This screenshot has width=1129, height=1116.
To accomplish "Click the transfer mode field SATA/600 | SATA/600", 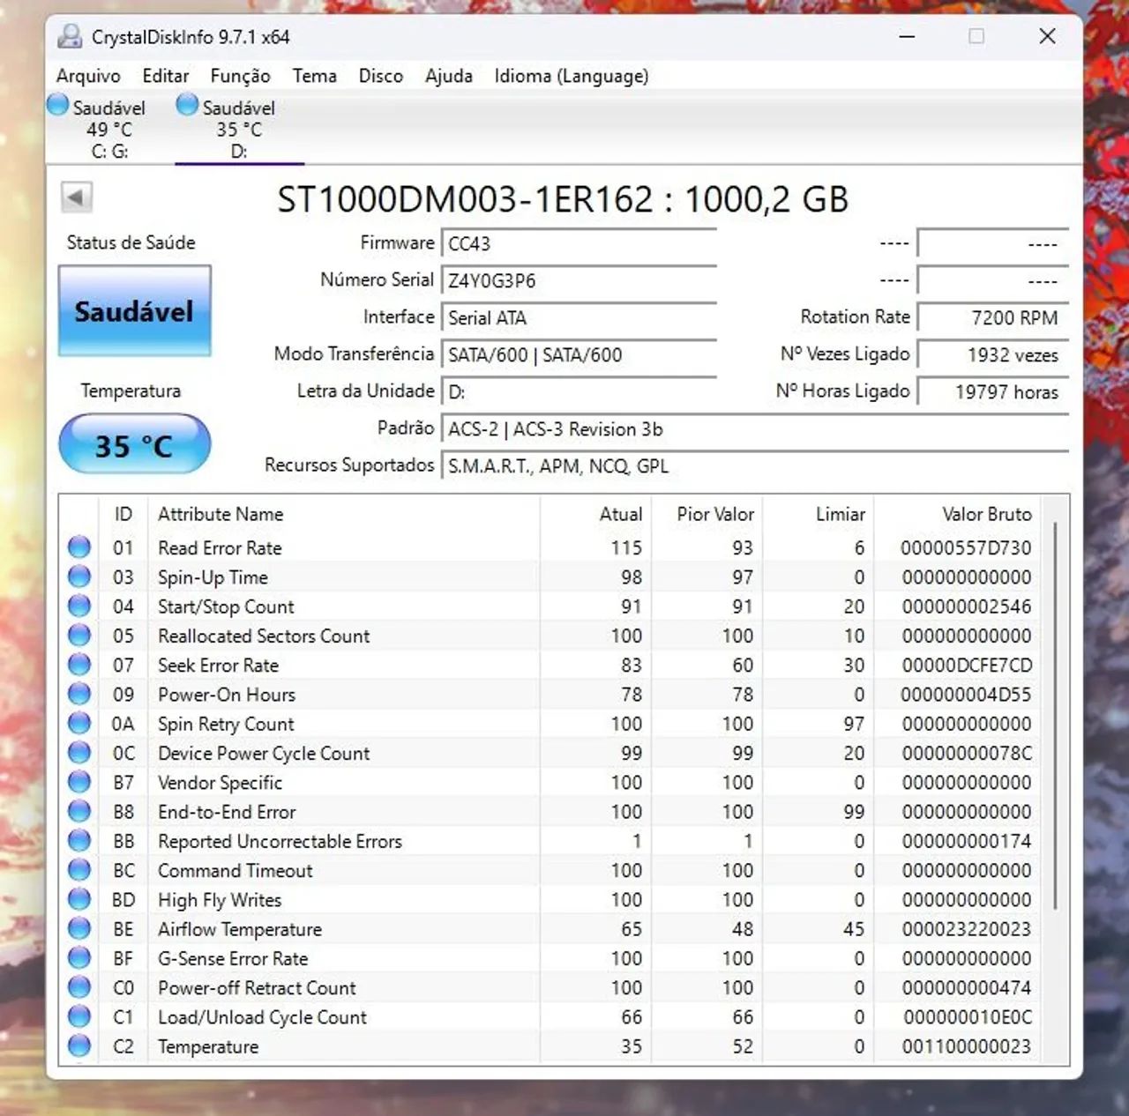I will [x=579, y=354].
